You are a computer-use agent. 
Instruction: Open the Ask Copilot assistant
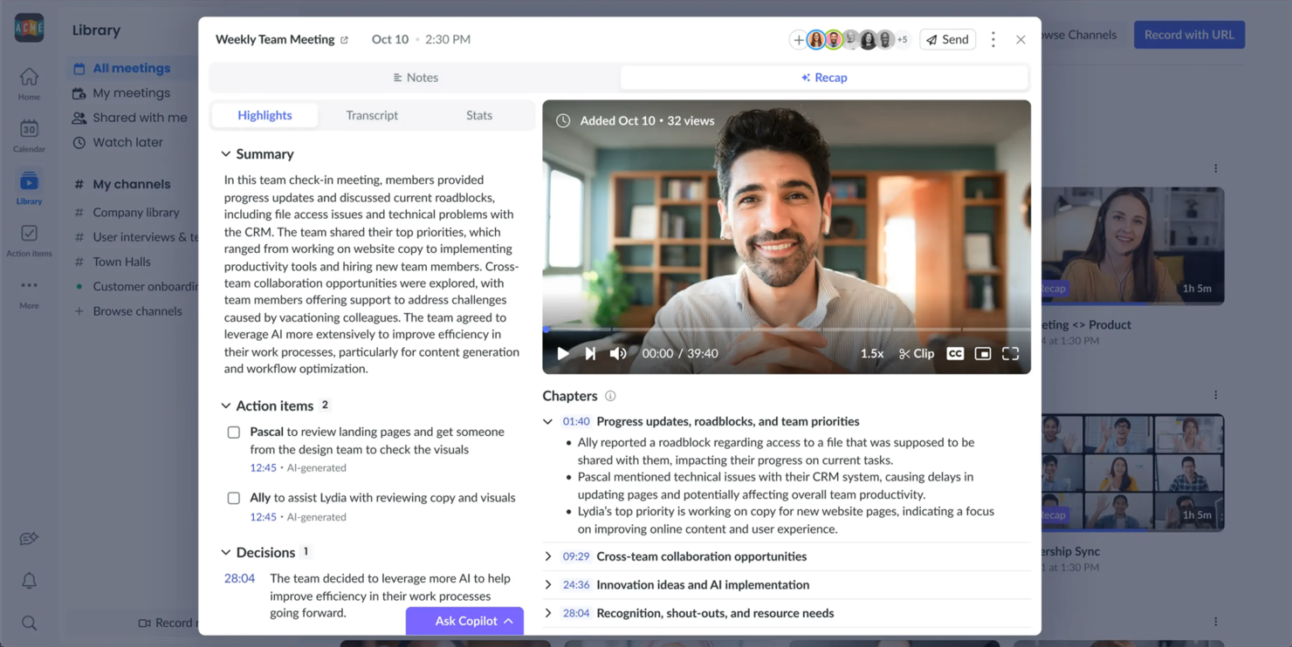click(x=464, y=620)
